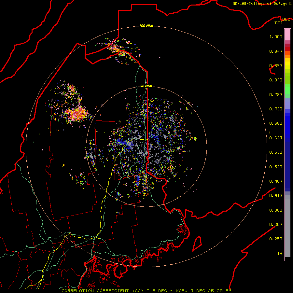Click the 0.467 color scale value
The image size is (293, 293).
point(276,181)
